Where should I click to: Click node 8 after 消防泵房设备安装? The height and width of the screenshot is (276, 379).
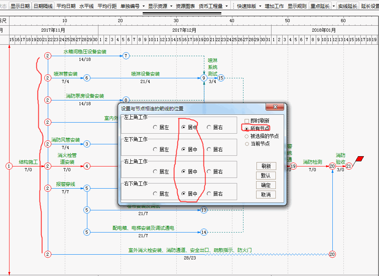pos(126,100)
